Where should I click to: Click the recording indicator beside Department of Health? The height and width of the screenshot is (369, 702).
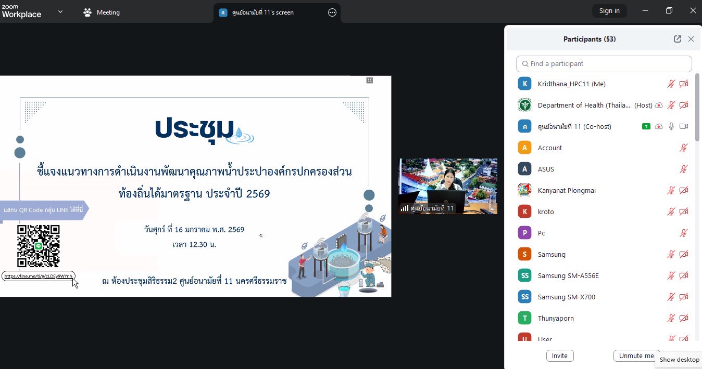659,105
